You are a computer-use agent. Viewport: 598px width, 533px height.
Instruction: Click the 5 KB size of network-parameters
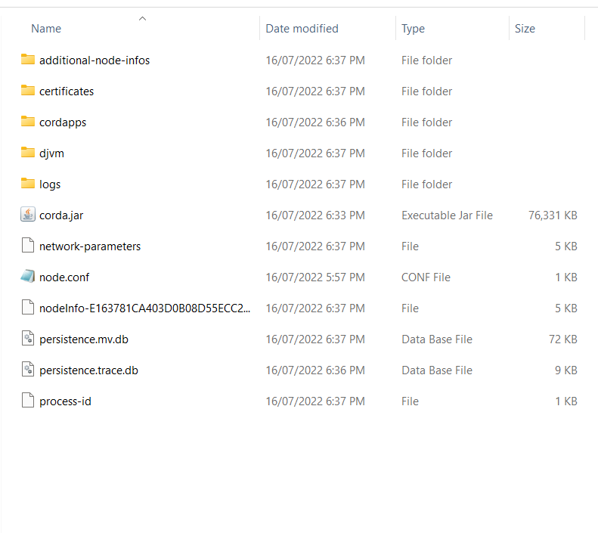coord(566,246)
